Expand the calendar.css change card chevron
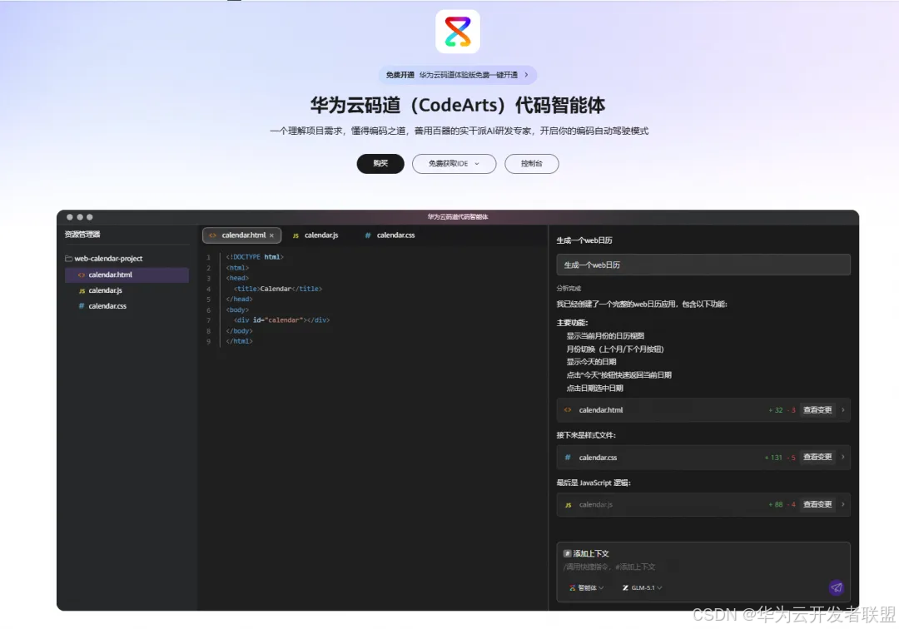 point(842,457)
